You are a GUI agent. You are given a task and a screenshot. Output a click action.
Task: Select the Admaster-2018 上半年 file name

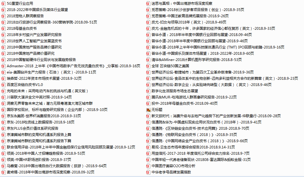tap(74, 66)
